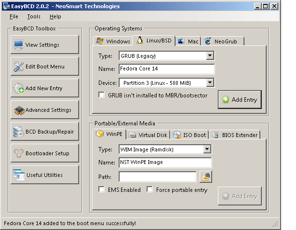Click the 'Partition 3 (Linux - 500 MiB)' device text

[x=157, y=83]
